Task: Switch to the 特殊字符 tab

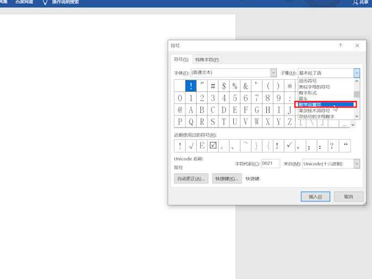Action: pyautogui.click(x=207, y=60)
